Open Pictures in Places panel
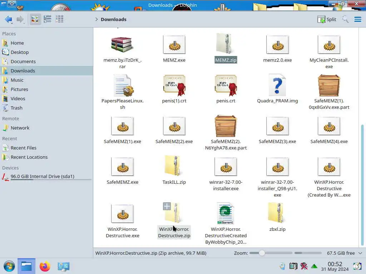 coord(46,89)
